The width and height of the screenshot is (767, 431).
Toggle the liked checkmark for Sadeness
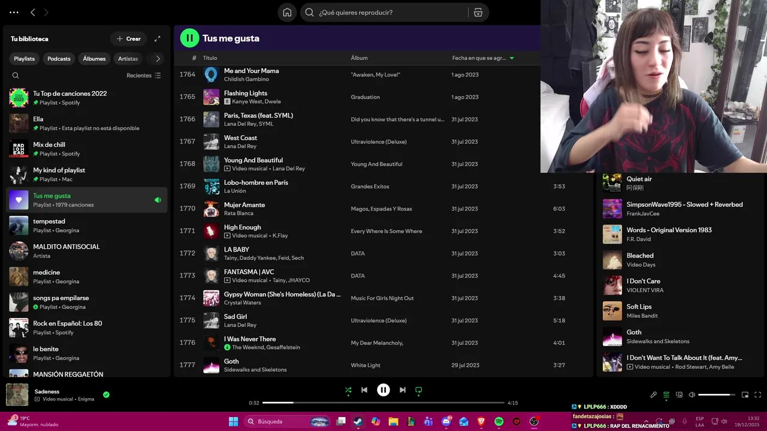[106, 394]
